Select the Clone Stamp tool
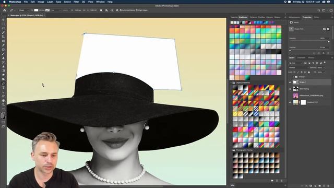334x188 pixels. 3,58
